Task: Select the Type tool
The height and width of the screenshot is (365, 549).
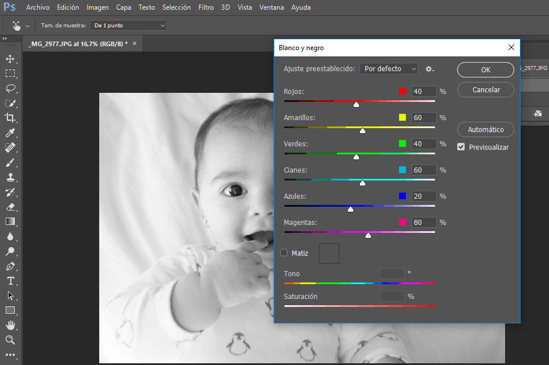Action: coord(10,281)
